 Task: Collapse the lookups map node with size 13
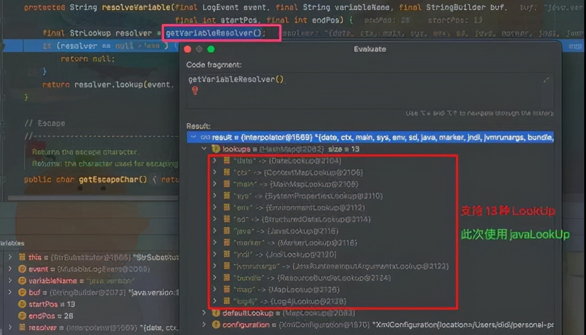[x=204, y=149]
